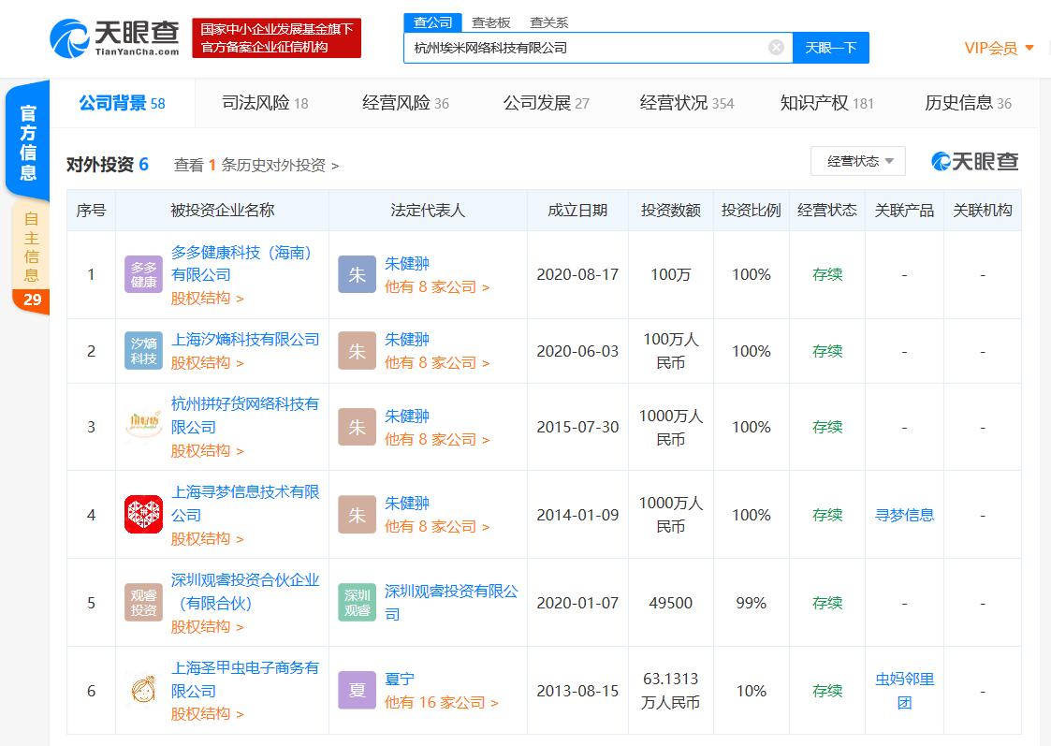Open the VIP会员 dropdown menu
The image size is (1051, 746).
click(999, 48)
